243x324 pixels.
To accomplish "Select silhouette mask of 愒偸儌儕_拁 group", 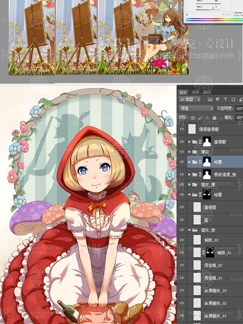I will [207, 174].
